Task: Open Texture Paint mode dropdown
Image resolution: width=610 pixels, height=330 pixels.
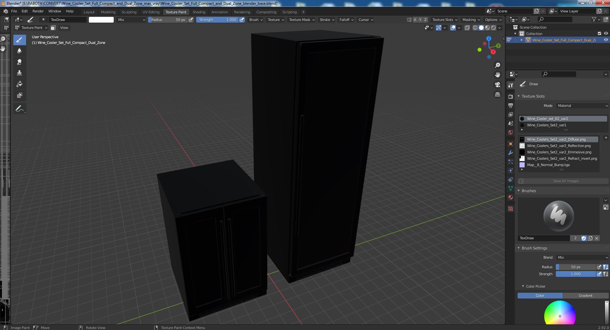Action: 31,28
